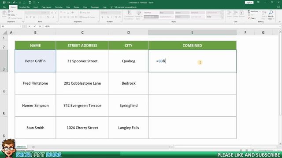Click the 31 Spooner Street cell
This screenshot has height=158, width=282.
pos(82,61)
